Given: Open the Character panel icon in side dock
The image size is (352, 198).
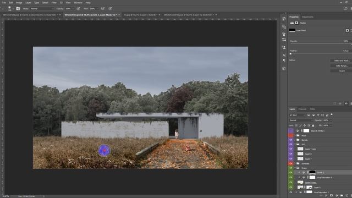Looking at the screenshot, I should click(x=284, y=55).
